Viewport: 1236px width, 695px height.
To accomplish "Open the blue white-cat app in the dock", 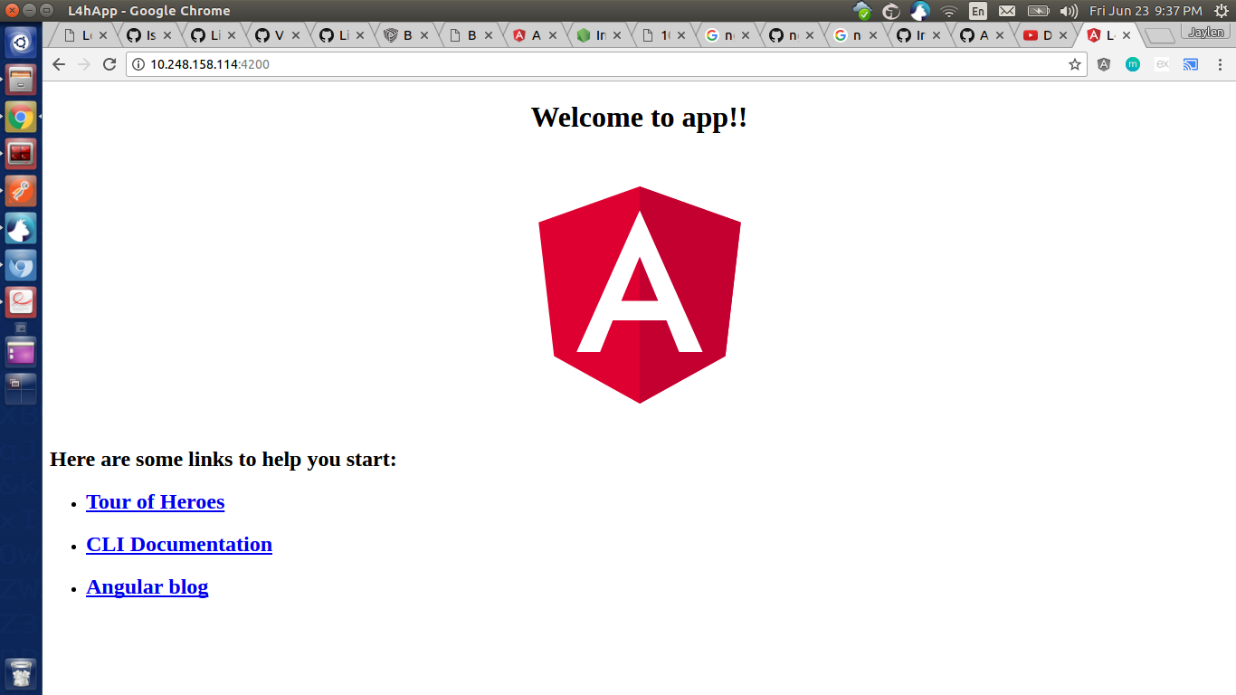I will pos(21,229).
